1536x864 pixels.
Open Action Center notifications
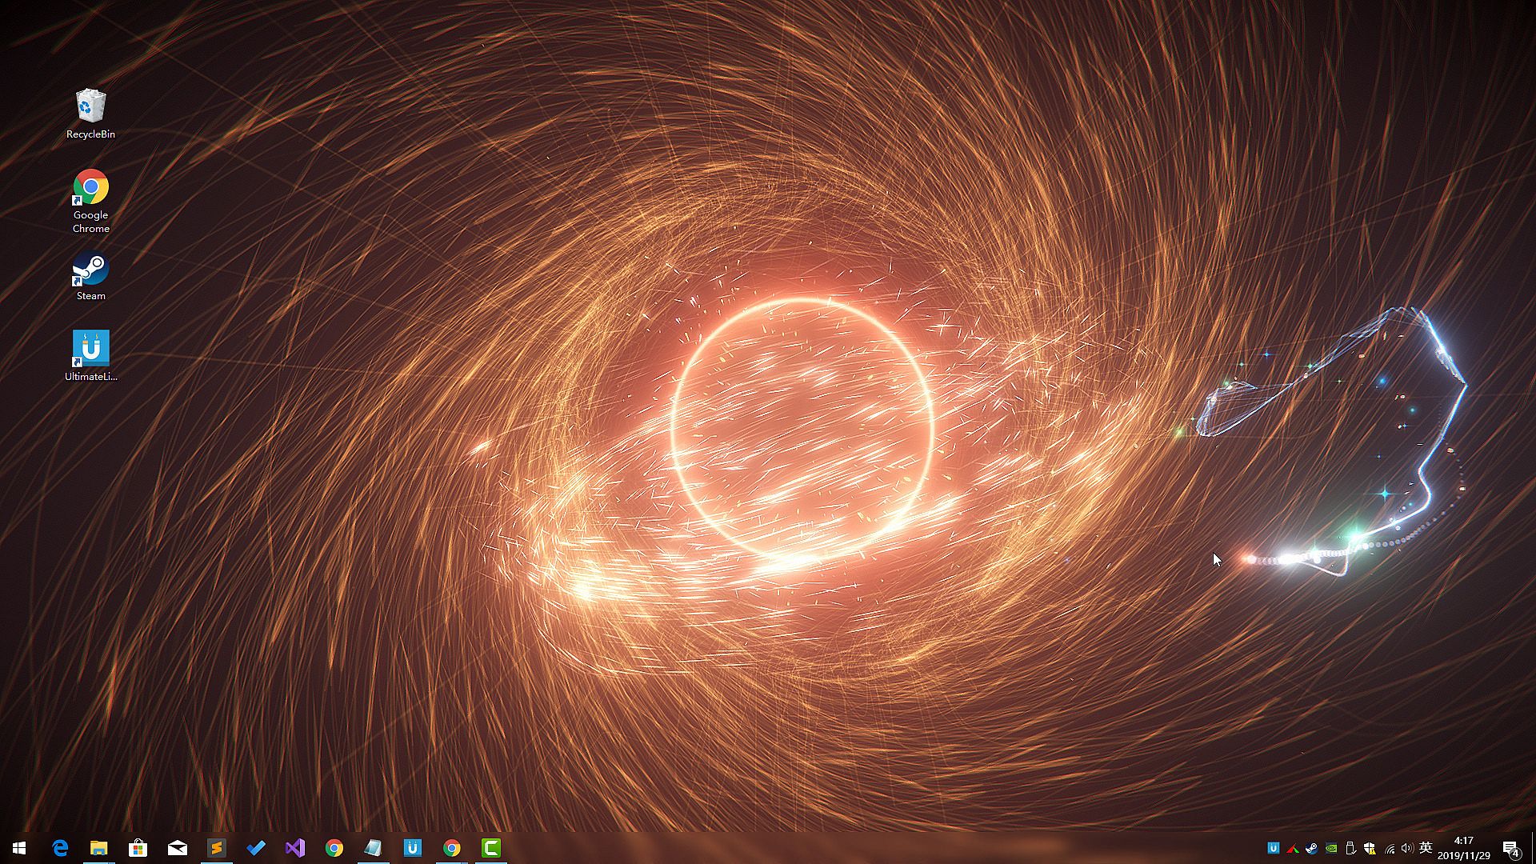(1510, 849)
